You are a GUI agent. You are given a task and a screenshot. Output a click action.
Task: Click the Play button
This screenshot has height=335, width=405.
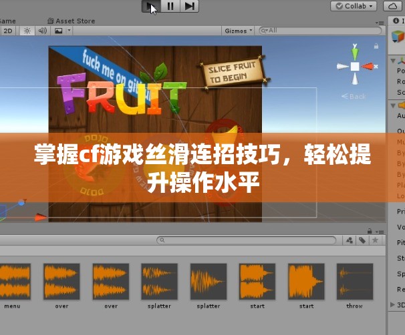(x=151, y=6)
